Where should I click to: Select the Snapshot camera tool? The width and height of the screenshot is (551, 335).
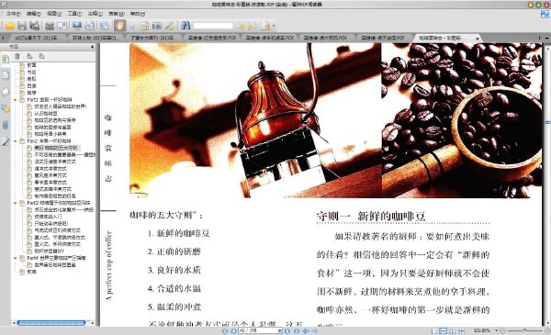pyautogui.click(x=157, y=26)
